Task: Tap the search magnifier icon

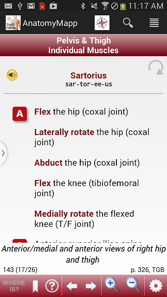Action: [x=128, y=23]
